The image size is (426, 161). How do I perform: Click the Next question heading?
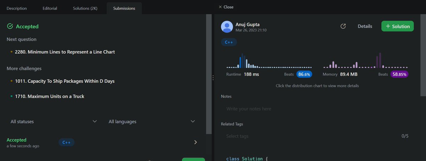tap(21, 39)
